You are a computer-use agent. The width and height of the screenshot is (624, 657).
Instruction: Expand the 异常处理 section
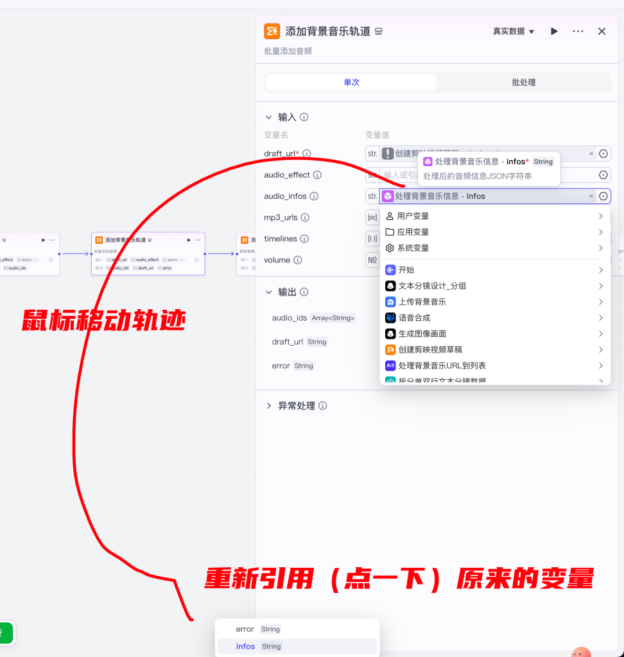[269, 405]
